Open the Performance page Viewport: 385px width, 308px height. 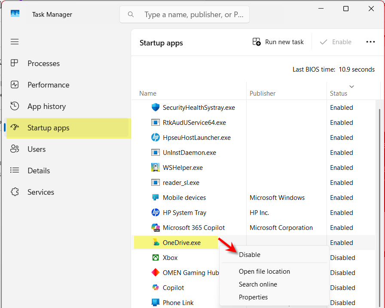[48, 85]
